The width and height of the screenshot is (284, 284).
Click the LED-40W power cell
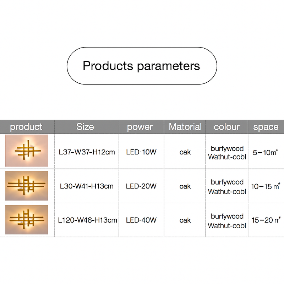coord(141,220)
